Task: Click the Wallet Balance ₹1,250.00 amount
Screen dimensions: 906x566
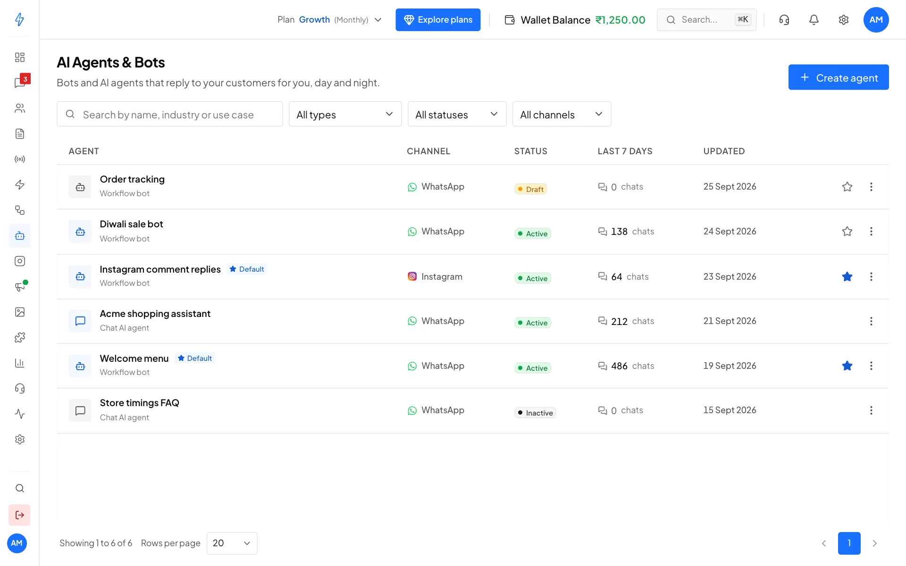Action: point(620,20)
